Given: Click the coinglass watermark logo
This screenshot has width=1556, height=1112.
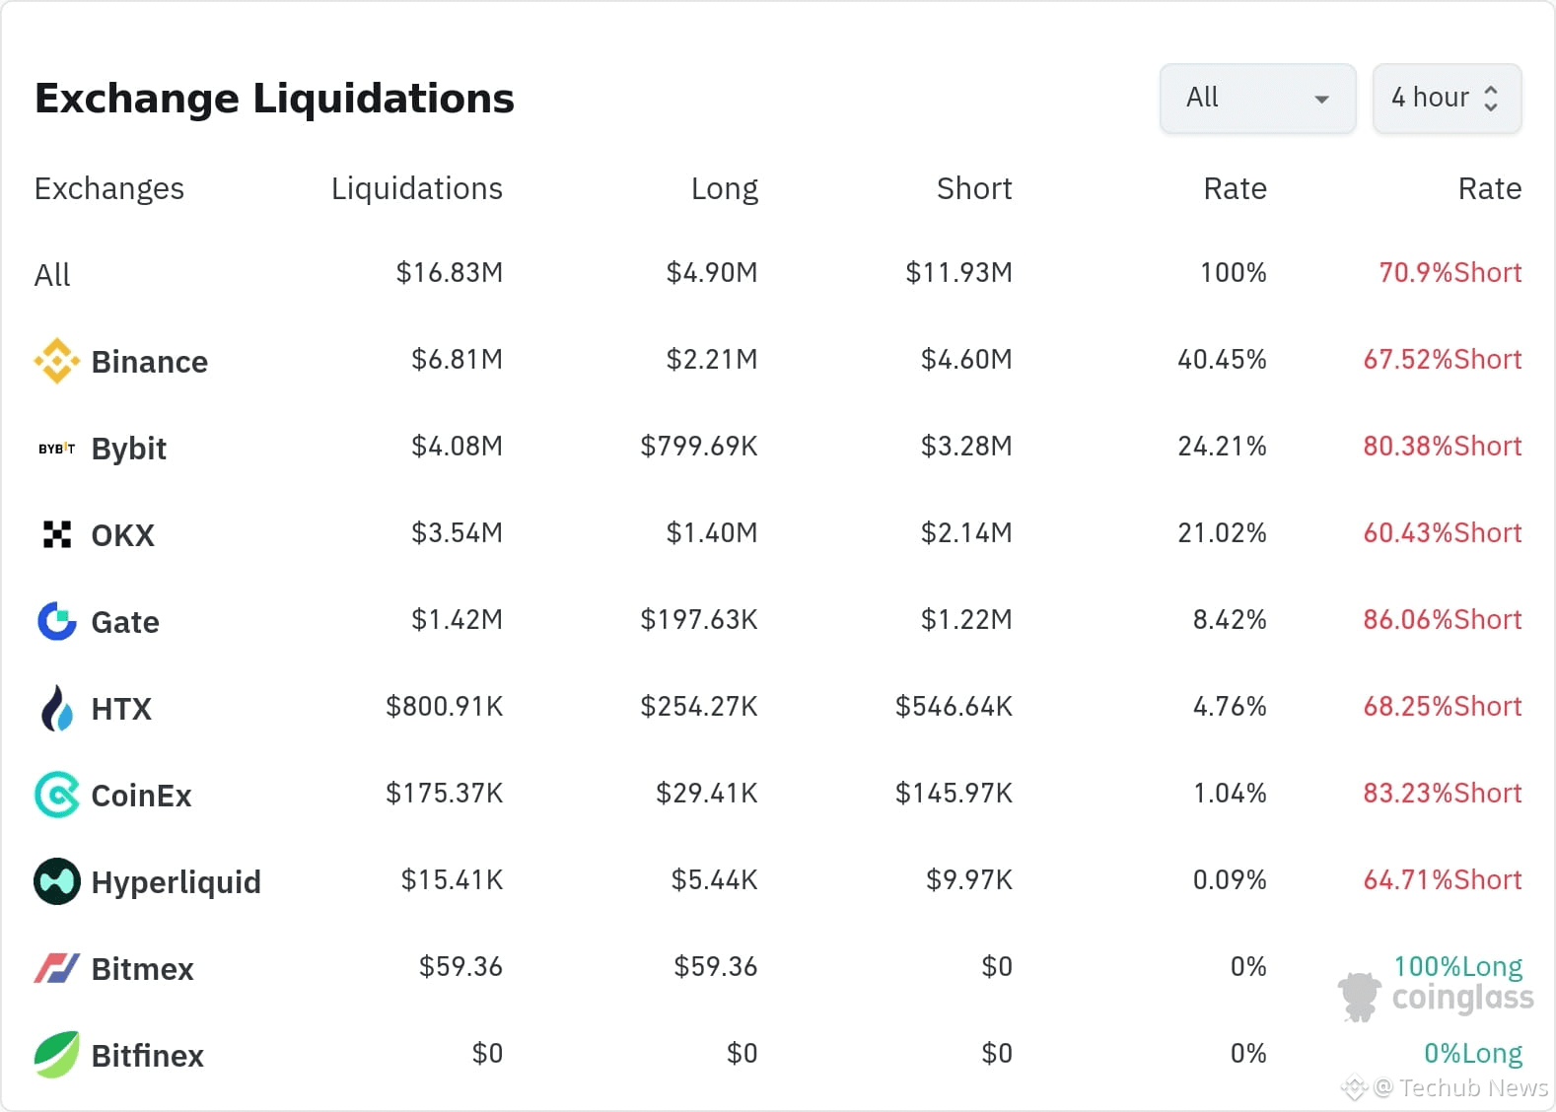Looking at the screenshot, I should pos(1438,997).
